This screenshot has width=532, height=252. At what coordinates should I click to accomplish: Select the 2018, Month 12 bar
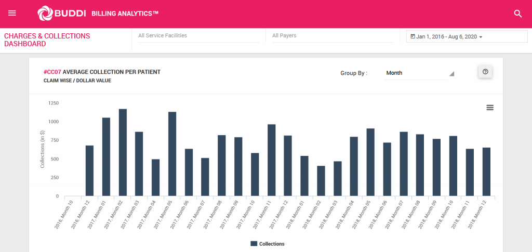coord(486,171)
